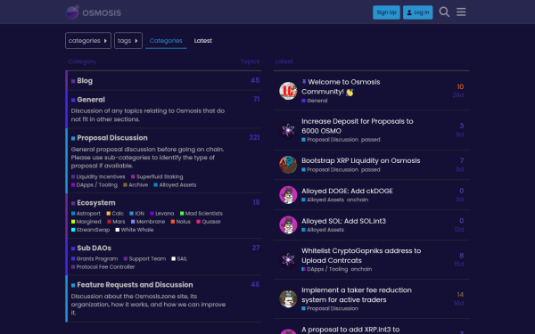
Task: Open the Calc subcategory
Action: pos(115,214)
